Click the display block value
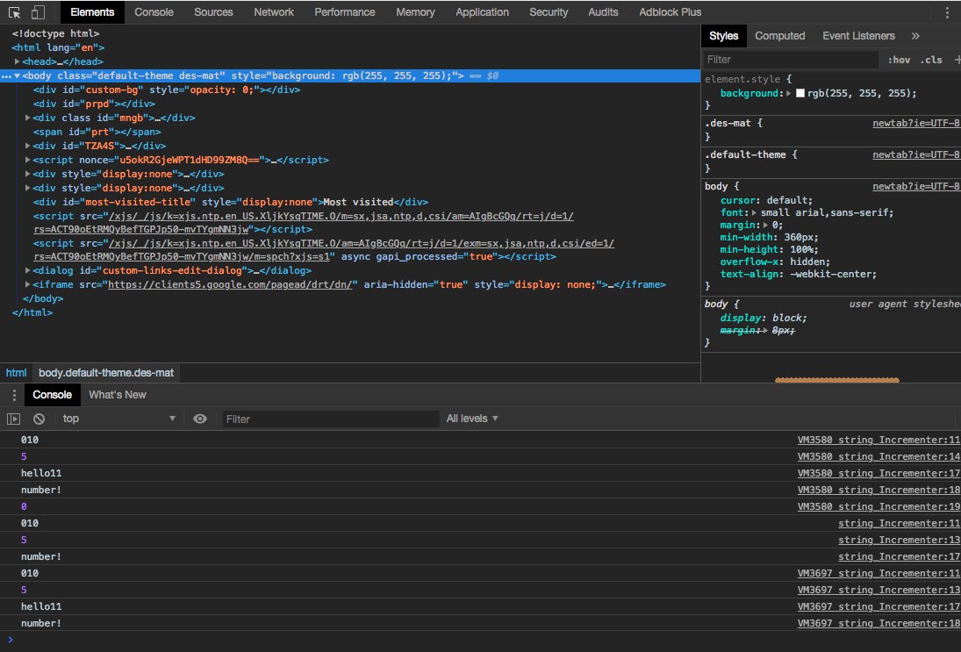961x652 pixels. click(x=787, y=318)
